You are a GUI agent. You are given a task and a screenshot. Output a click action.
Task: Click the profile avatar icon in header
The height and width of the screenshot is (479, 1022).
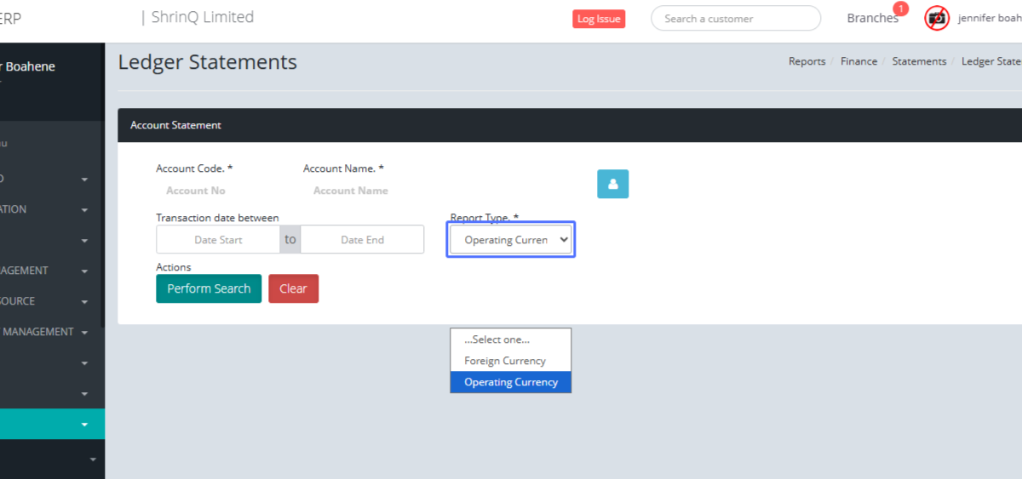tap(937, 18)
